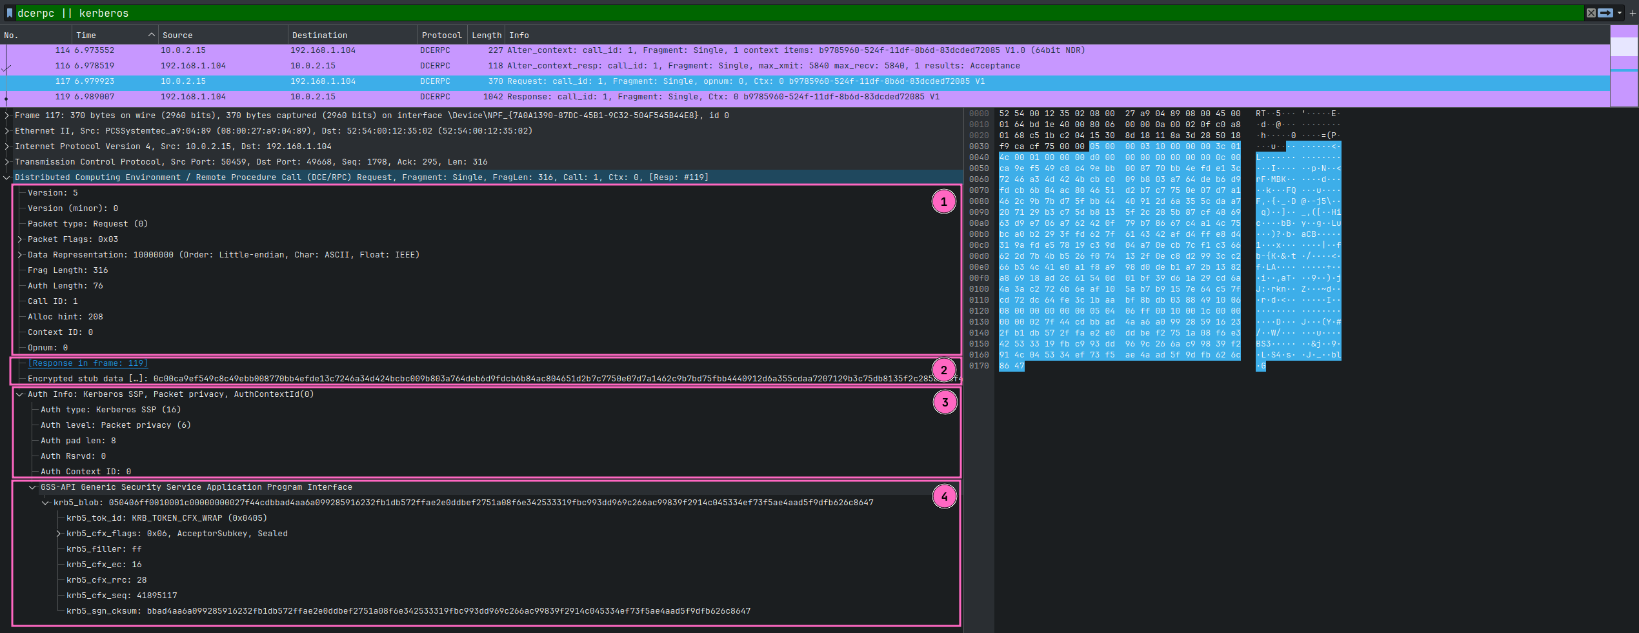The width and height of the screenshot is (1639, 633).
Task: Expand Transmission Control Protocol node
Action: point(7,162)
